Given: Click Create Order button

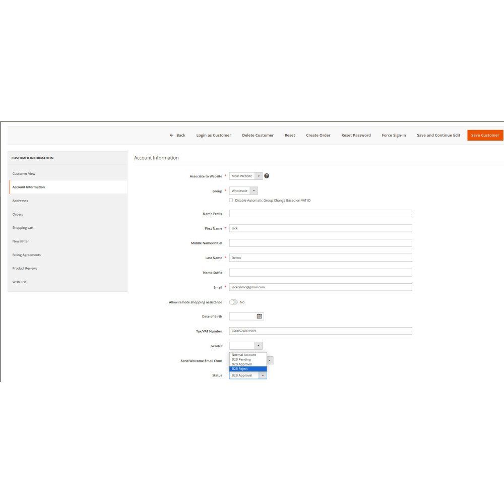Looking at the screenshot, I should tap(318, 135).
